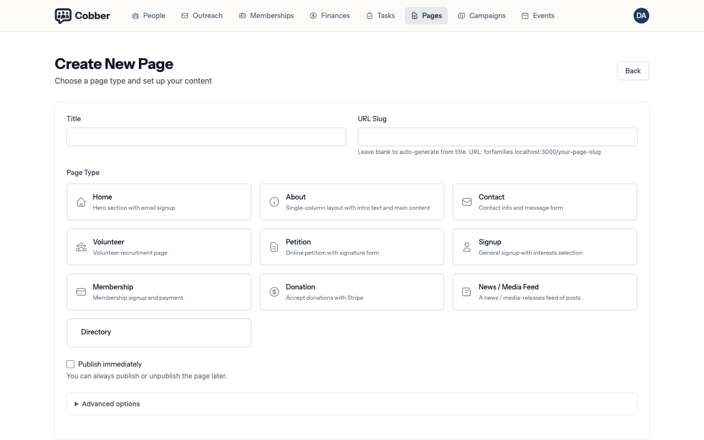Viewport: 704px width, 440px height.
Task: Pick the News / Media Feed page type
Action: click(x=545, y=292)
